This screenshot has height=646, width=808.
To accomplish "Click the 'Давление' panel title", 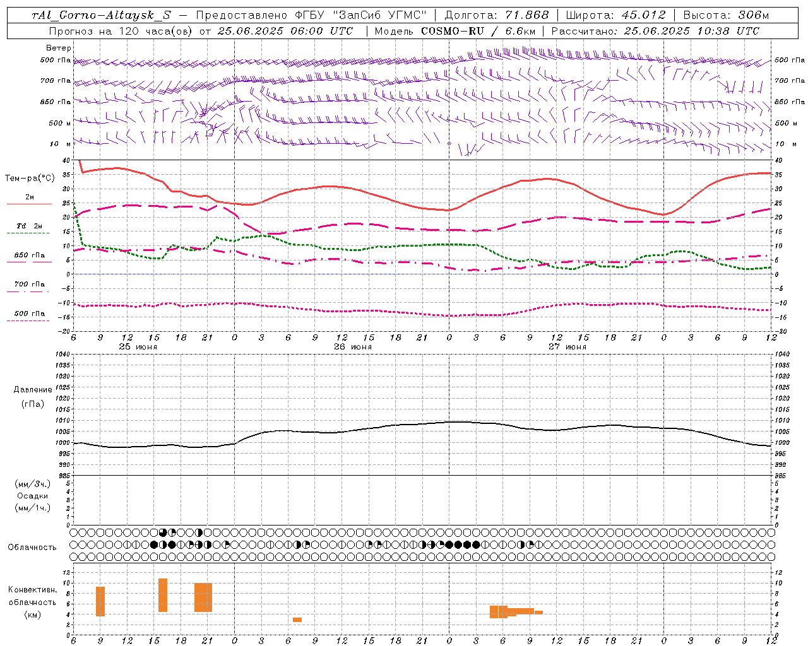I will tap(33, 390).
